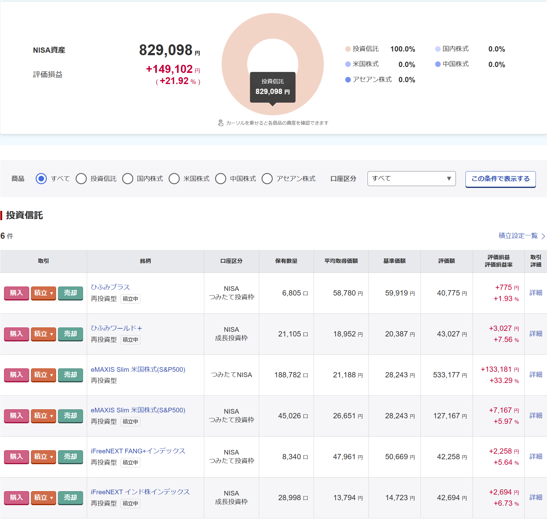Click the アセアン株式 legend dot
547x520 pixels.
tap(348, 80)
